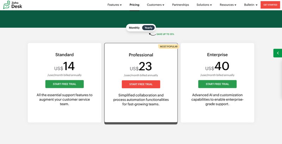The height and width of the screenshot is (144, 282).
Task: Click billed annually note under US$23
Action: point(141,75)
